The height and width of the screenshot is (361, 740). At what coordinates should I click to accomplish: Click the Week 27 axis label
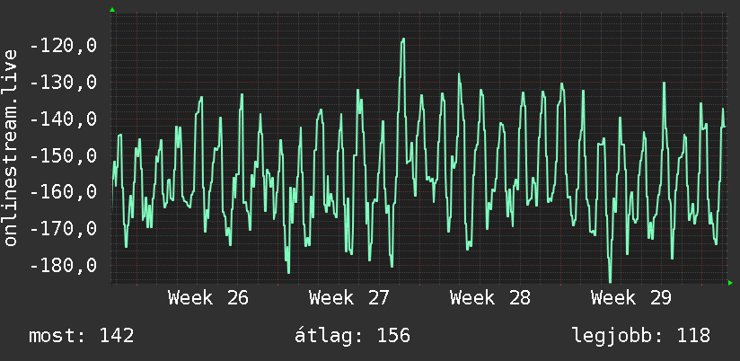349,298
